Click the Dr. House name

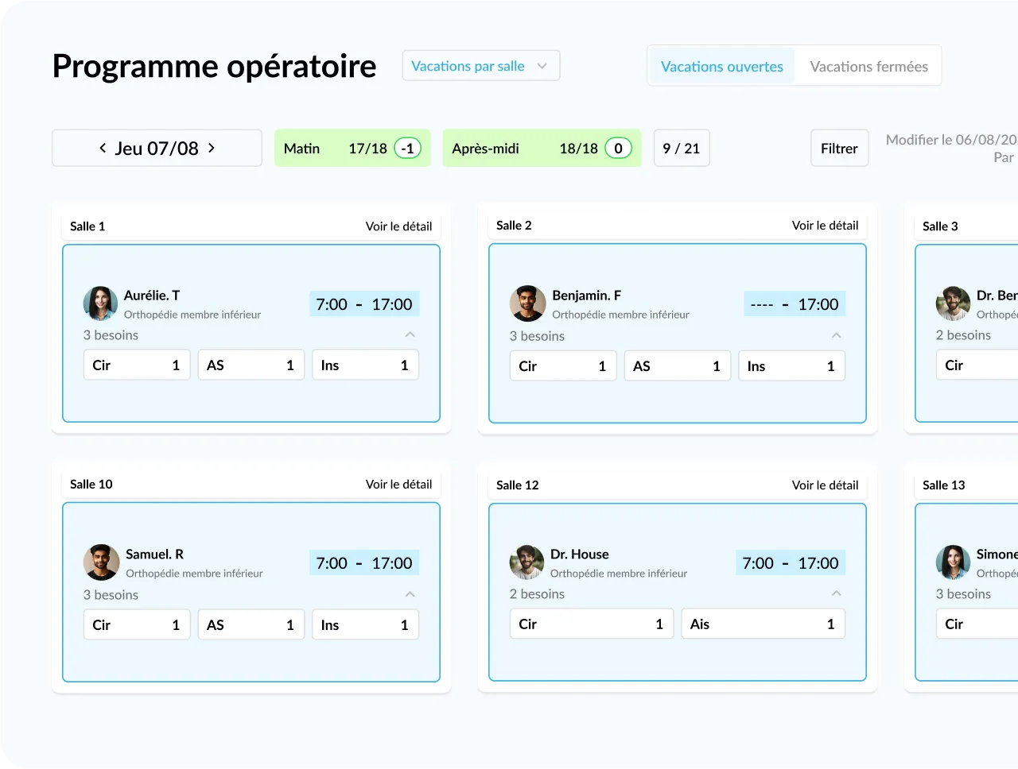click(x=580, y=555)
